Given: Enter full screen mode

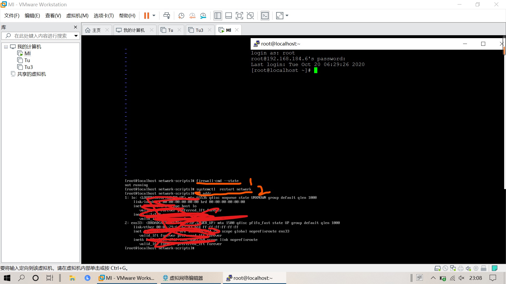Looking at the screenshot, I should tap(239, 16).
